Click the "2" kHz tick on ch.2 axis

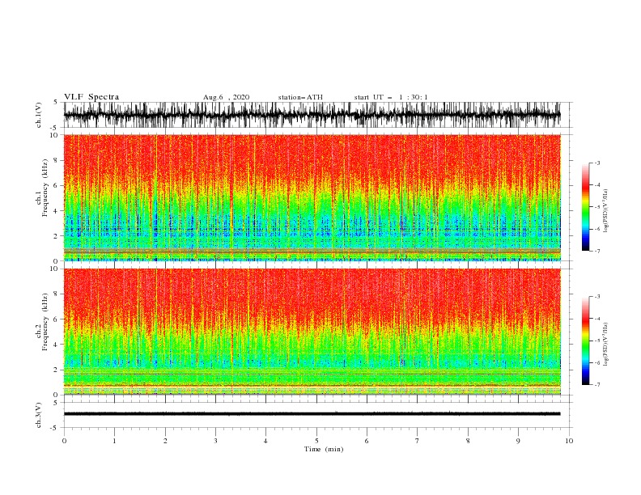[x=56, y=370]
